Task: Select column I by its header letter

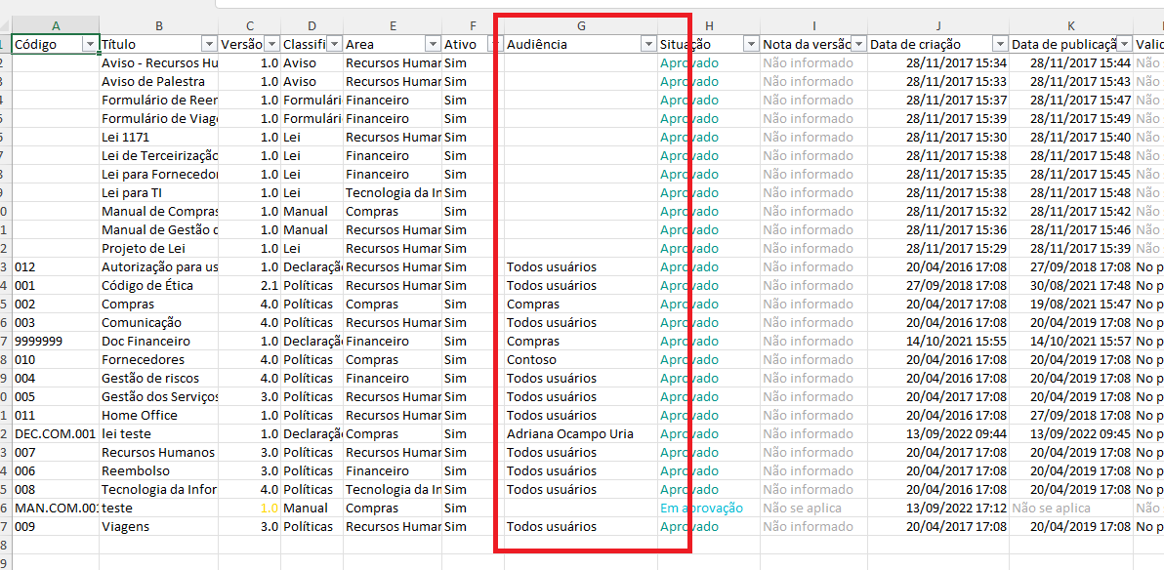Action: 814,26
